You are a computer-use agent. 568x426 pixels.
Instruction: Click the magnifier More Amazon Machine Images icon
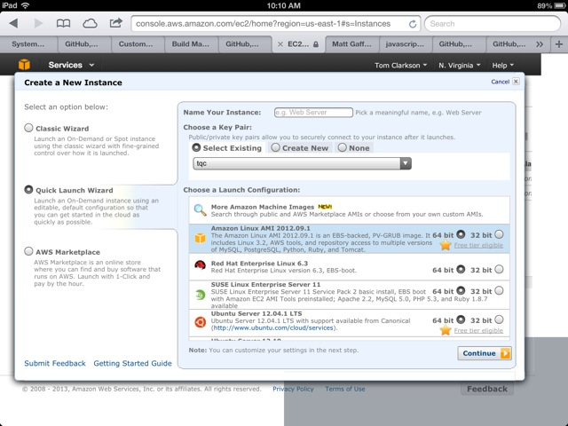point(200,209)
